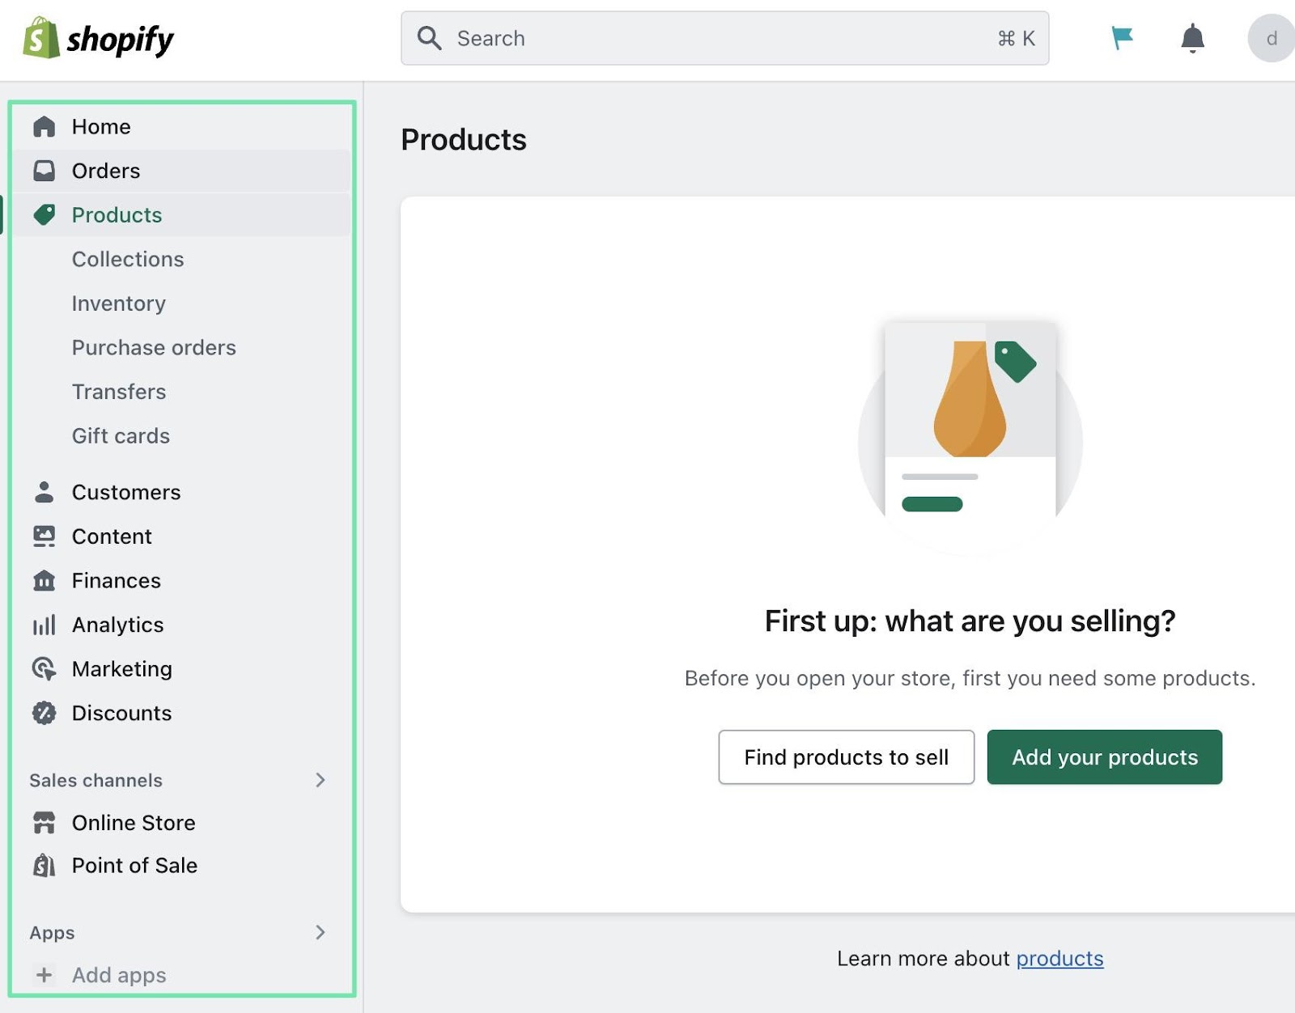Screen dimensions: 1295x1013
Task: Click the Analytics bar chart icon
Action: point(44,624)
